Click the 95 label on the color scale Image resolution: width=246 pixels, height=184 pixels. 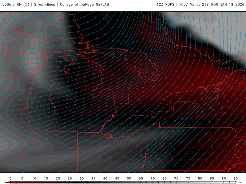tap(236, 178)
